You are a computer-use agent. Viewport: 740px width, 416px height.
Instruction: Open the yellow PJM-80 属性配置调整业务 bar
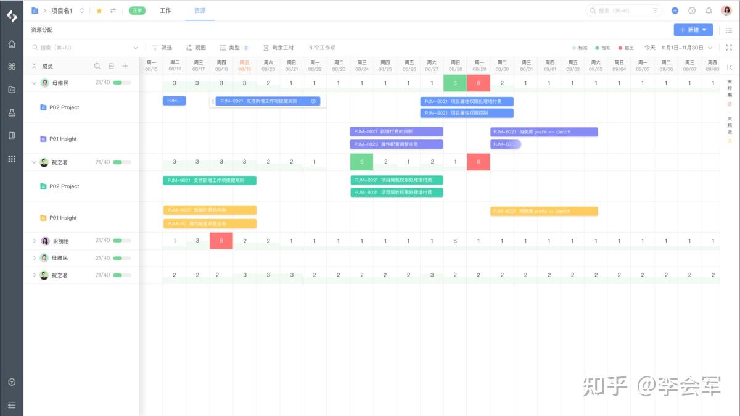pyautogui.click(x=210, y=223)
